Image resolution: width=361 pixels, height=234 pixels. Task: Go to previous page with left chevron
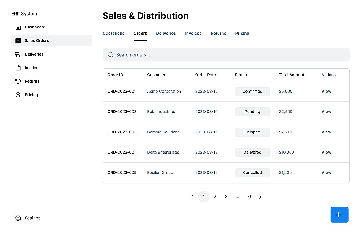[x=192, y=197]
